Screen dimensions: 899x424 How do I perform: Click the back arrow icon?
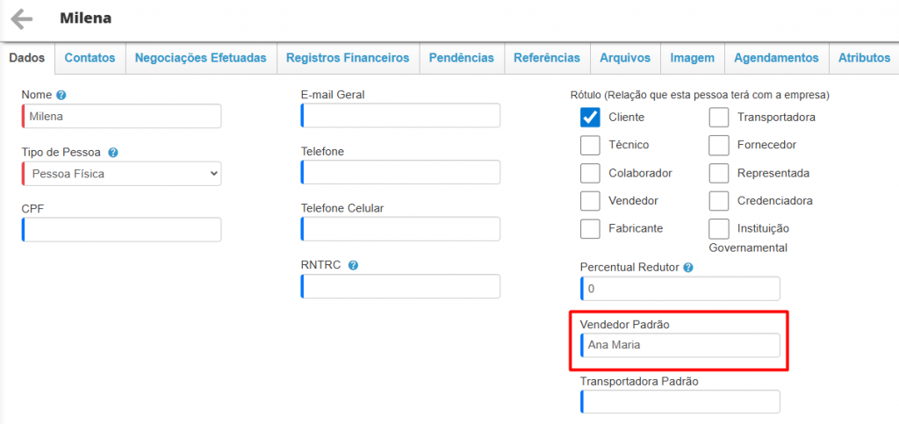[x=21, y=18]
